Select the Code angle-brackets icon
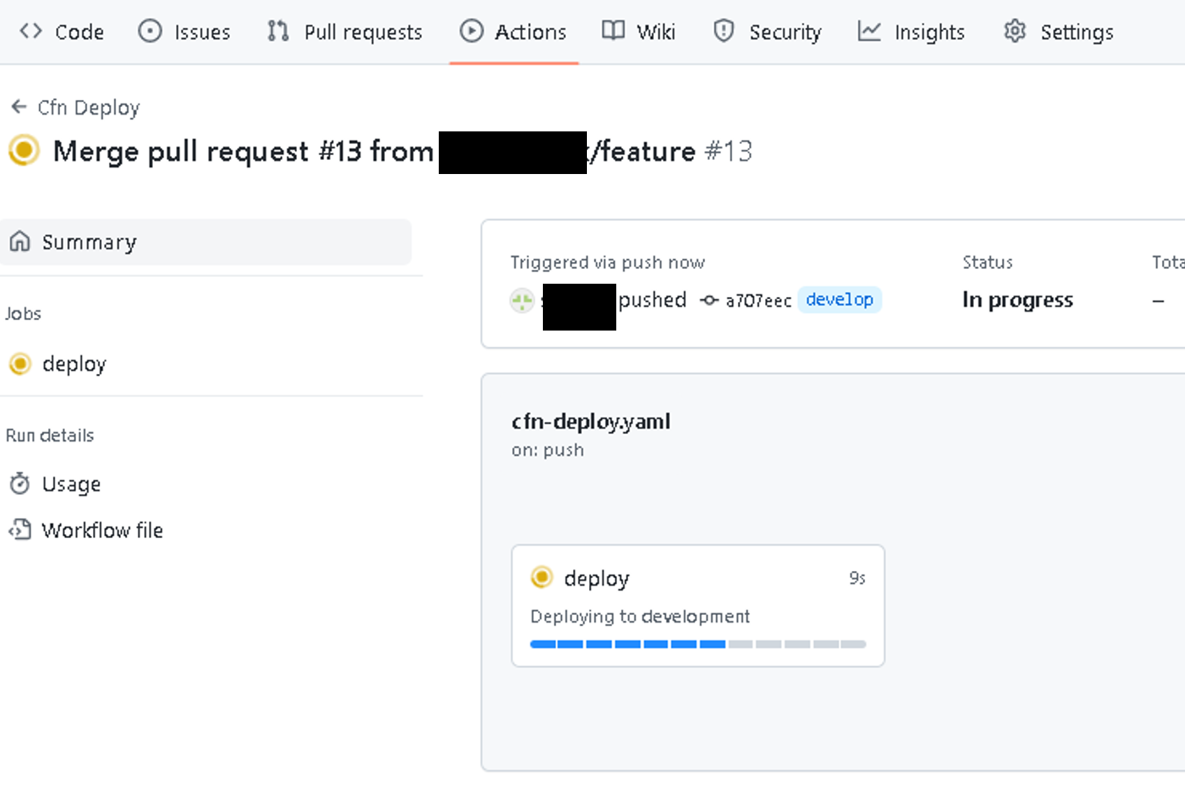1185x796 pixels. [29, 31]
